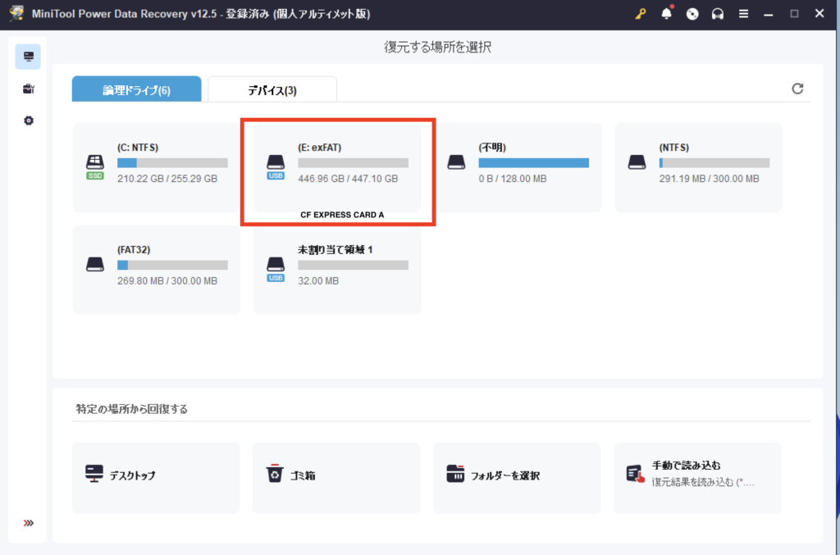The width and height of the screenshot is (840, 555).
Task: Refresh the drive list
Action: [x=797, y=89]
